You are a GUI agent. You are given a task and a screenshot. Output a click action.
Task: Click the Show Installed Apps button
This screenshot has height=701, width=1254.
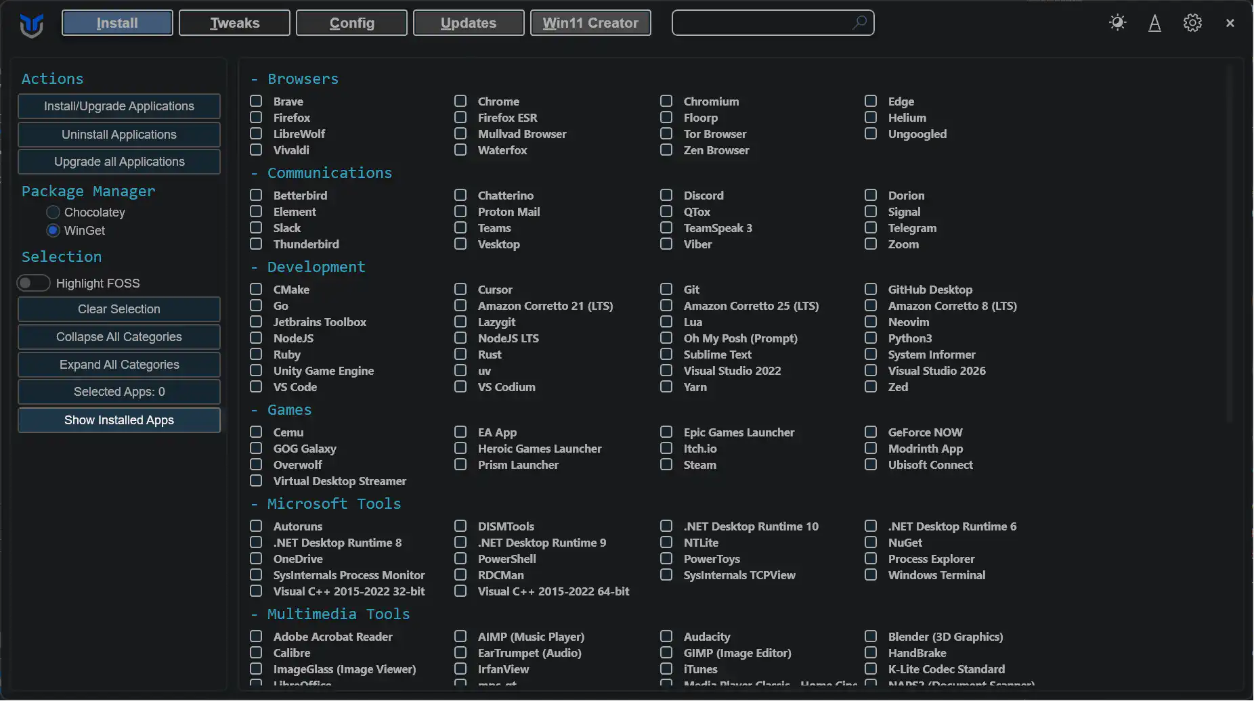[119, 420]
